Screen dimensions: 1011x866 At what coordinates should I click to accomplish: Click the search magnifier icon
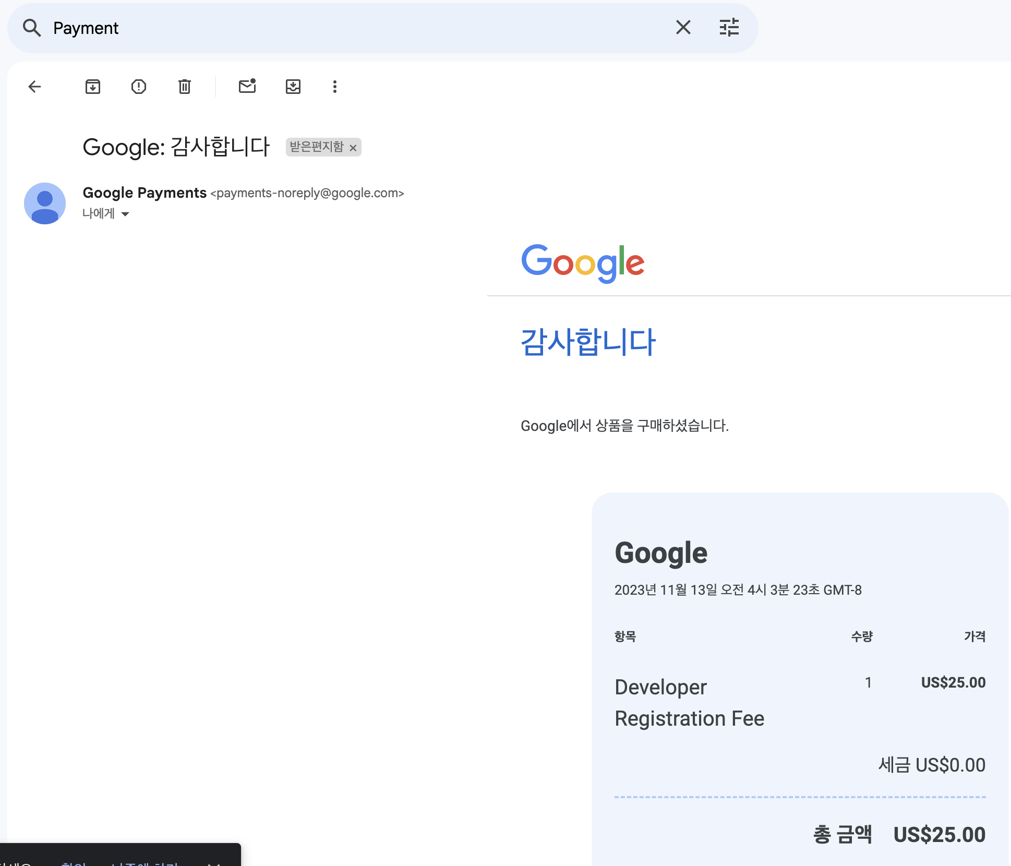pos(32,28)
